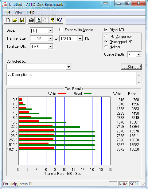Click the write value 7672

point(120,149)
